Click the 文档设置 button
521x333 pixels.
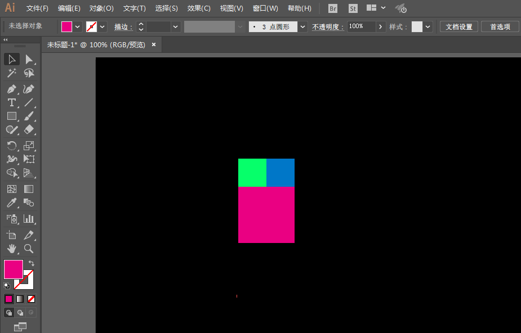[459, 26]
